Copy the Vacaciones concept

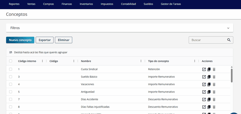(209, 84)
